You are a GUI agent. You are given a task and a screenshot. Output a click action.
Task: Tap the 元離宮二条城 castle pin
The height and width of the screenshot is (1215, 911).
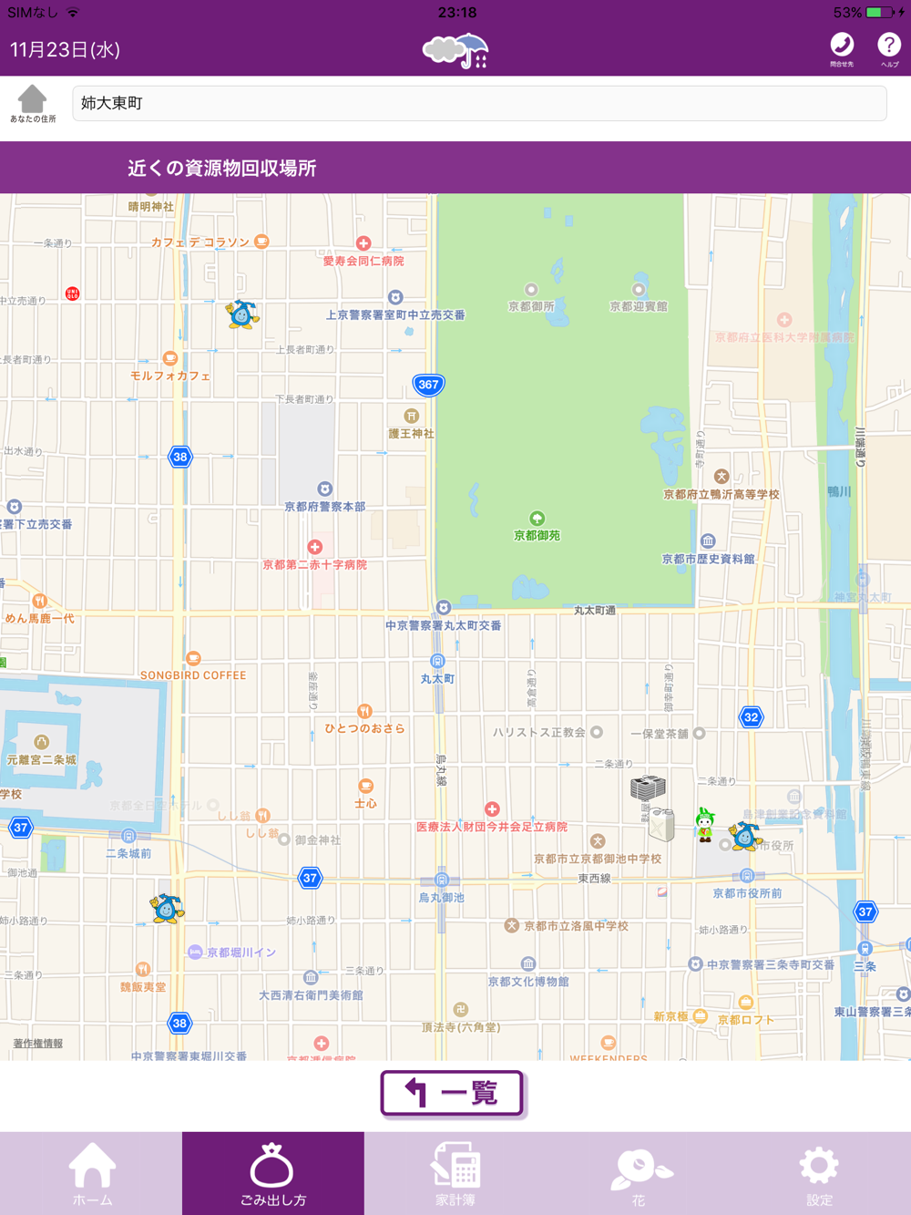tap(41, 742)
